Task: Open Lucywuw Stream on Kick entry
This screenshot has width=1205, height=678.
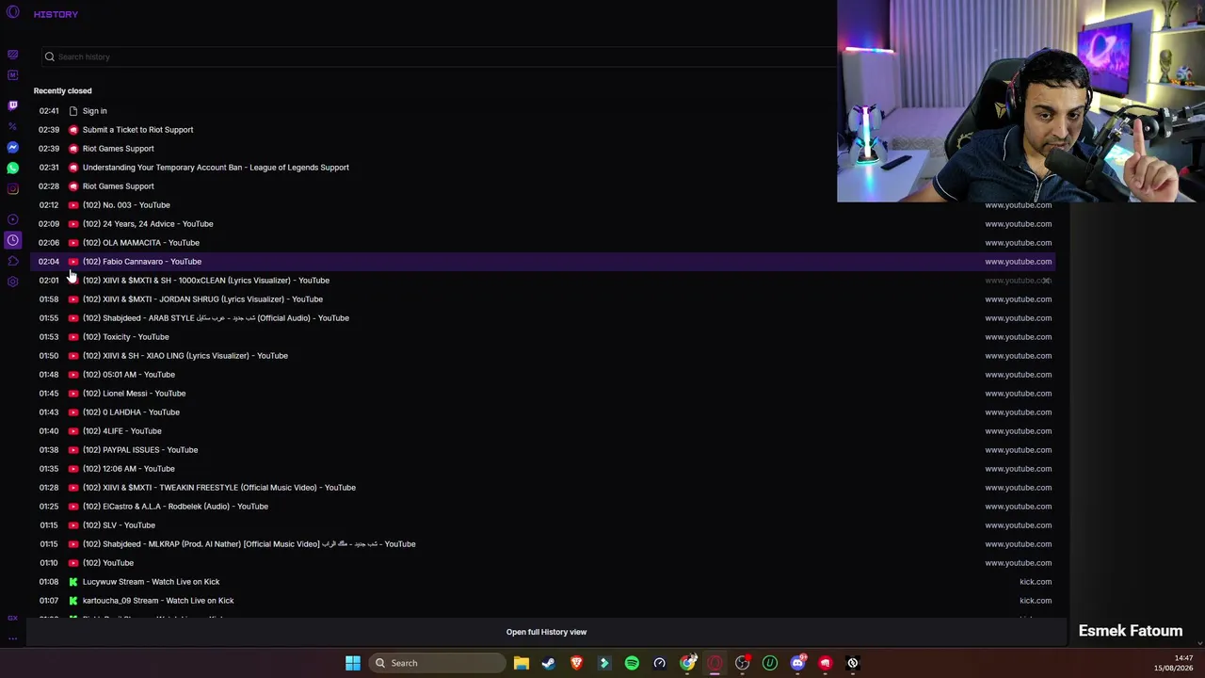Action: tap(542, 582)
